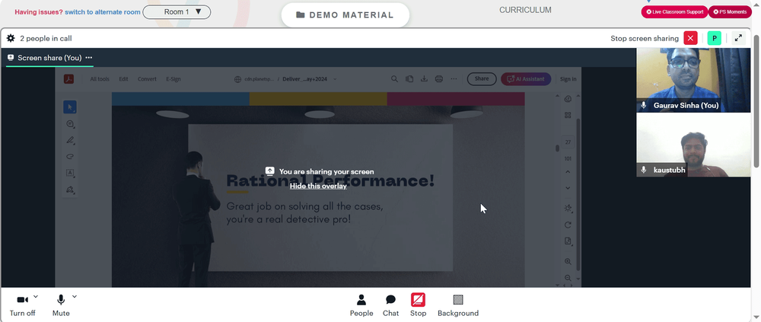The width and height of the screenshot is (761, 322).
Task: Open Background effects
Action: coord(458,305)
